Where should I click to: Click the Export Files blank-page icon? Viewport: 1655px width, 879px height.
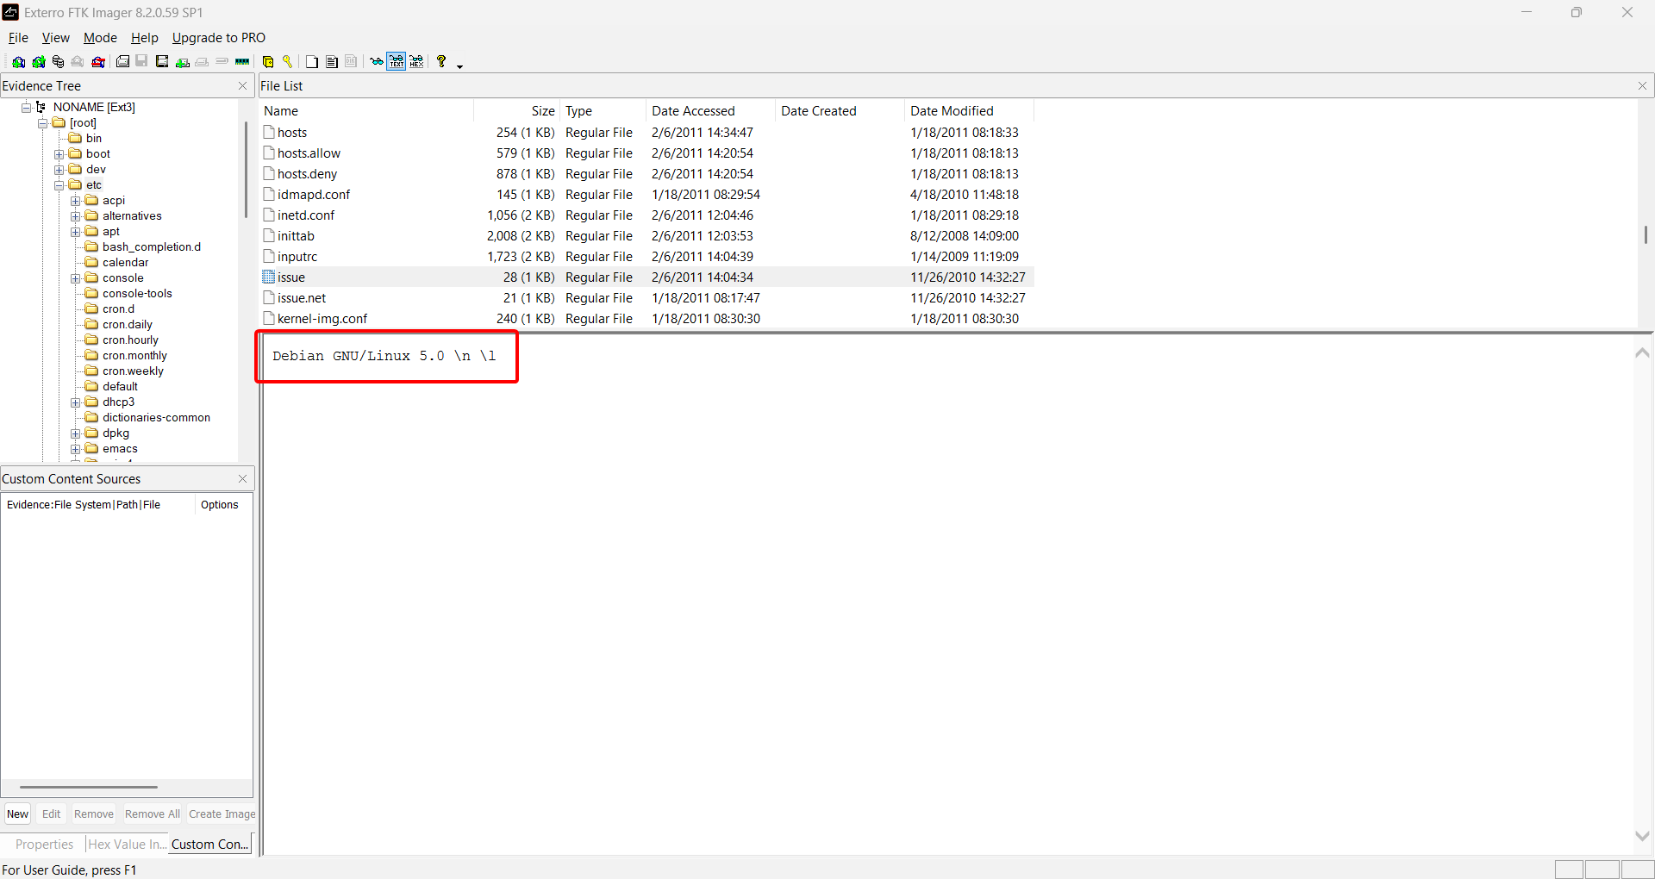(x=311, y=62)
